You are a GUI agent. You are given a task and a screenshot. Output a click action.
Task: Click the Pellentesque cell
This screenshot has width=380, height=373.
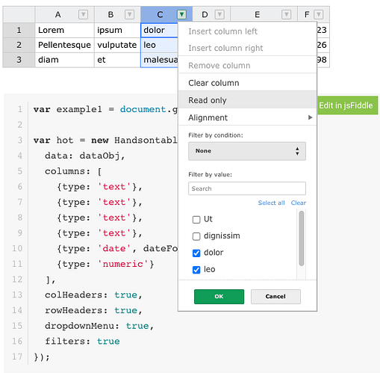(x=64, y=45)
